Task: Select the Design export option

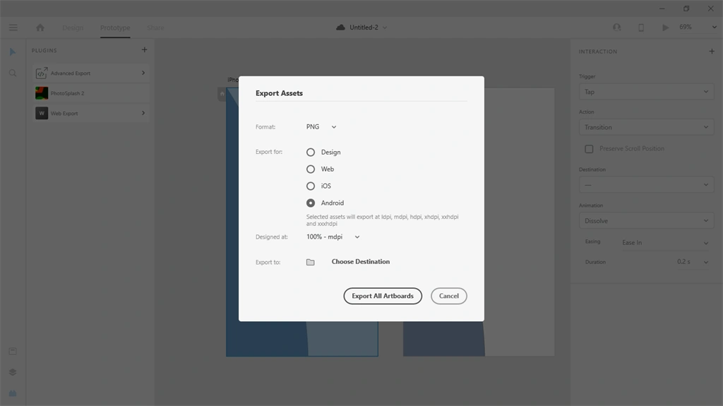Action: (311, 153)
